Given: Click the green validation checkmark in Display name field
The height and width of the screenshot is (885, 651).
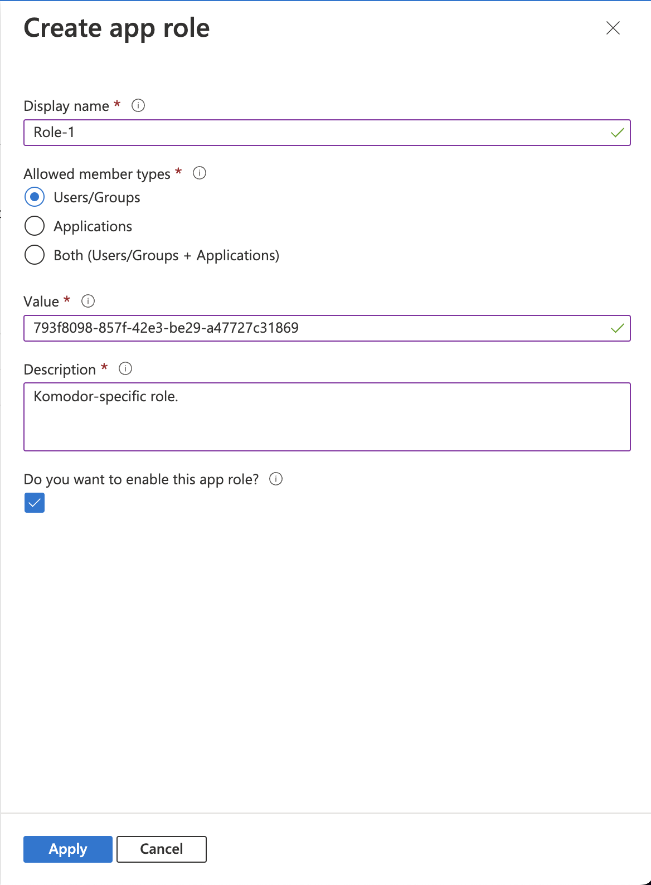Looking at the screenshot, I should [x=617, y=133].
